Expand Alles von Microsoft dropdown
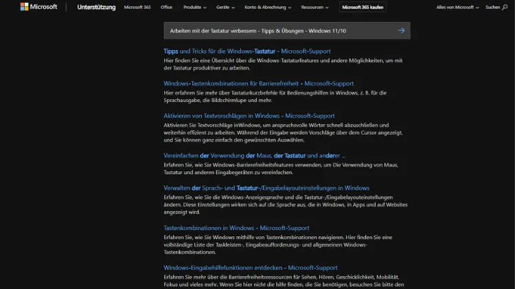Viewport: 515px width, 289px height. (457, 8)
